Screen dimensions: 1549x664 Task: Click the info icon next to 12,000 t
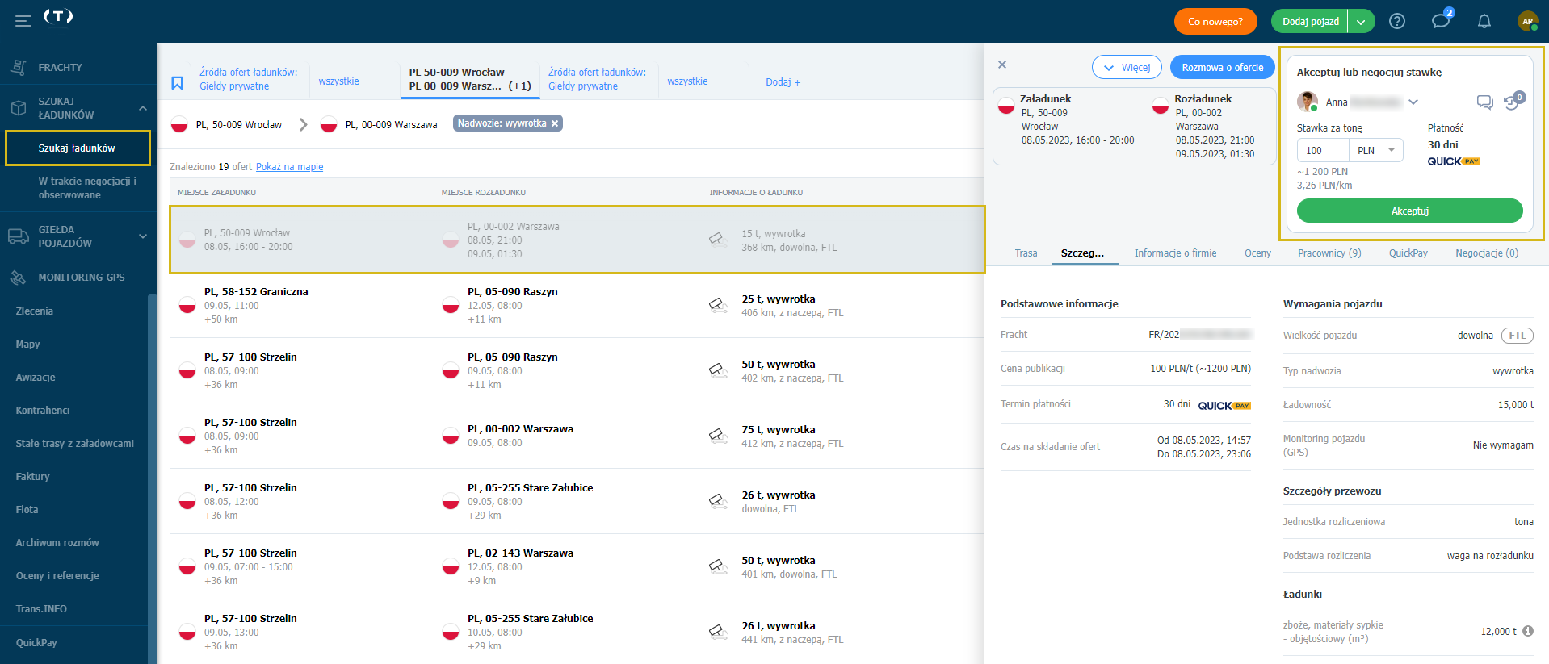(1528, 631)
